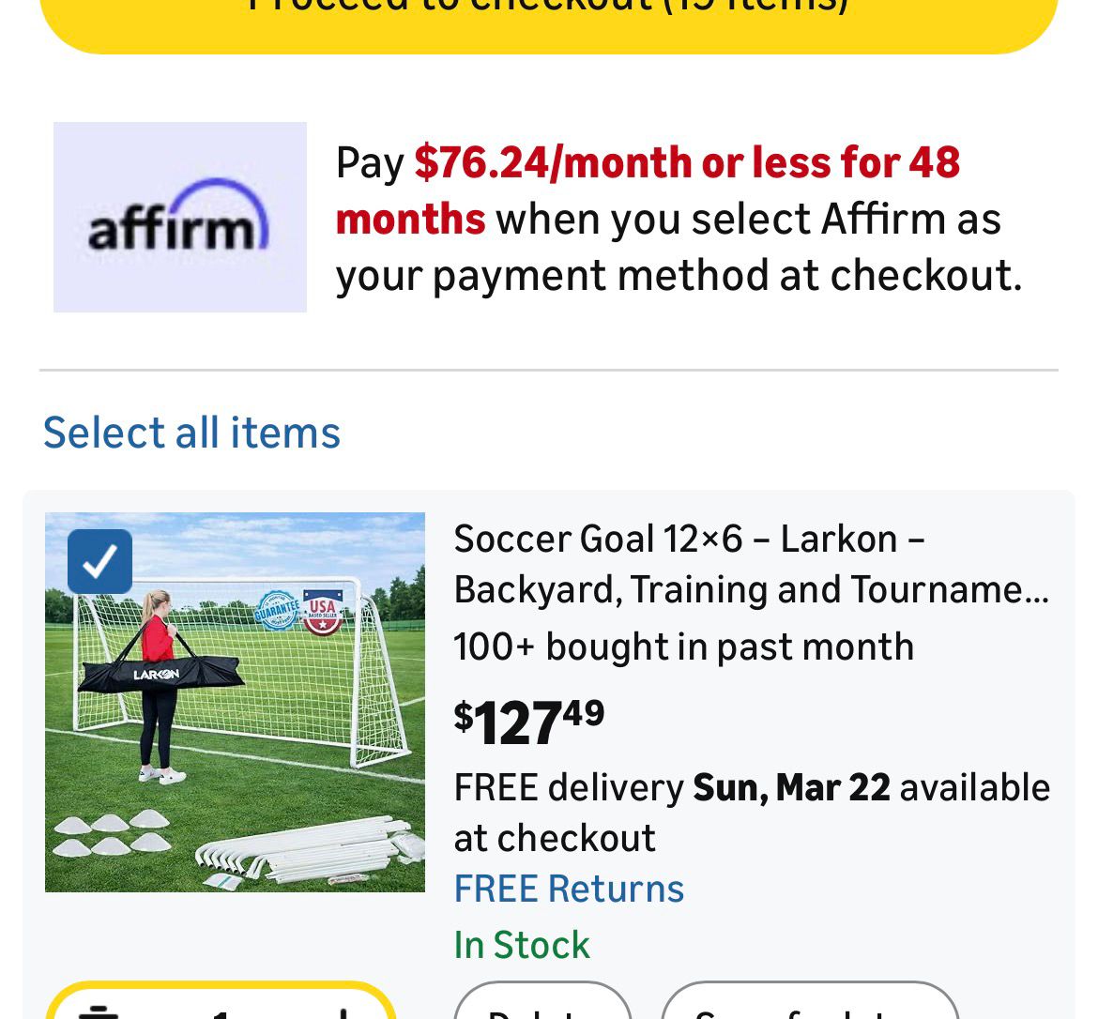Tap the trash icon in quantity stepper
1098x1019 pixels.
[99, 1011]
